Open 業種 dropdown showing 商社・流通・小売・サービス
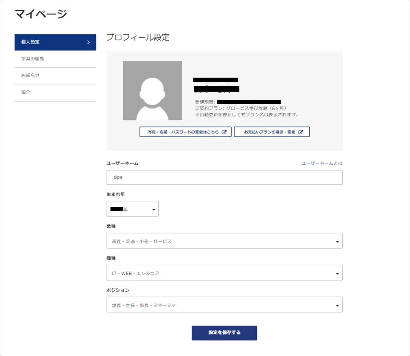This screenshot has height=356, width=410. tap(224, 241)
